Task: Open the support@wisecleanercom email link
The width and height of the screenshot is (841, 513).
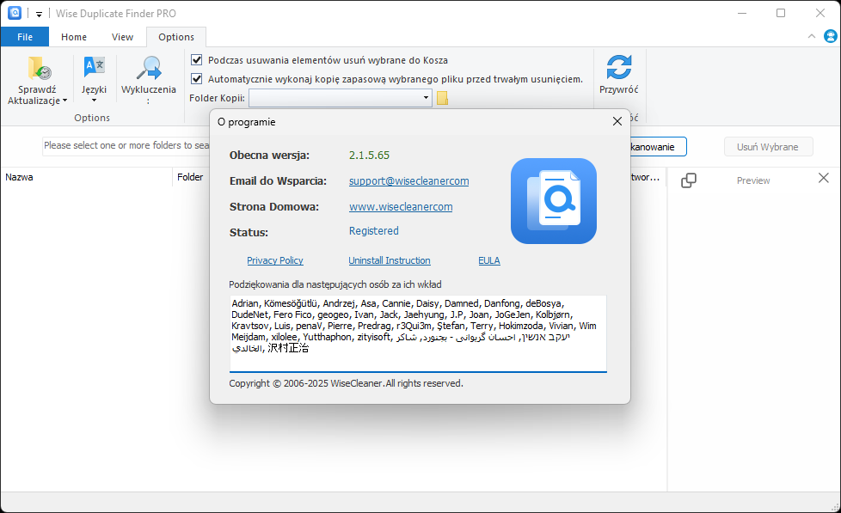Action: click(408, 181)
